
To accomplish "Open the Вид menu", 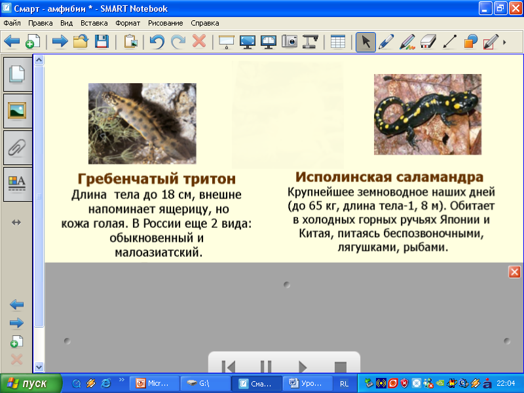I will [67, 23].
